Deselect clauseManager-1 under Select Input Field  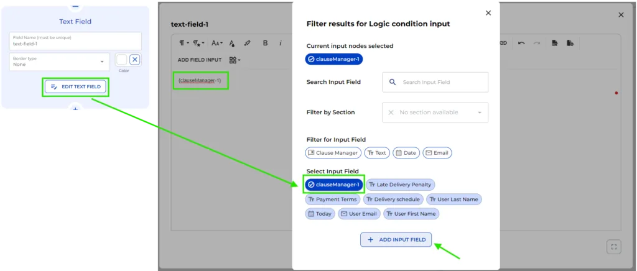pos(334,185)
